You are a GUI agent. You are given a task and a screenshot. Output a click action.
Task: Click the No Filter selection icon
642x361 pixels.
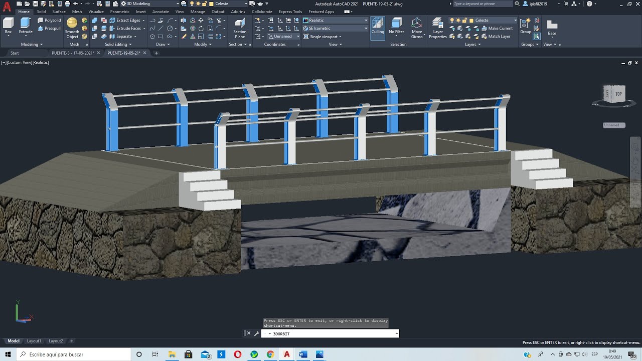tap(396, 26)
